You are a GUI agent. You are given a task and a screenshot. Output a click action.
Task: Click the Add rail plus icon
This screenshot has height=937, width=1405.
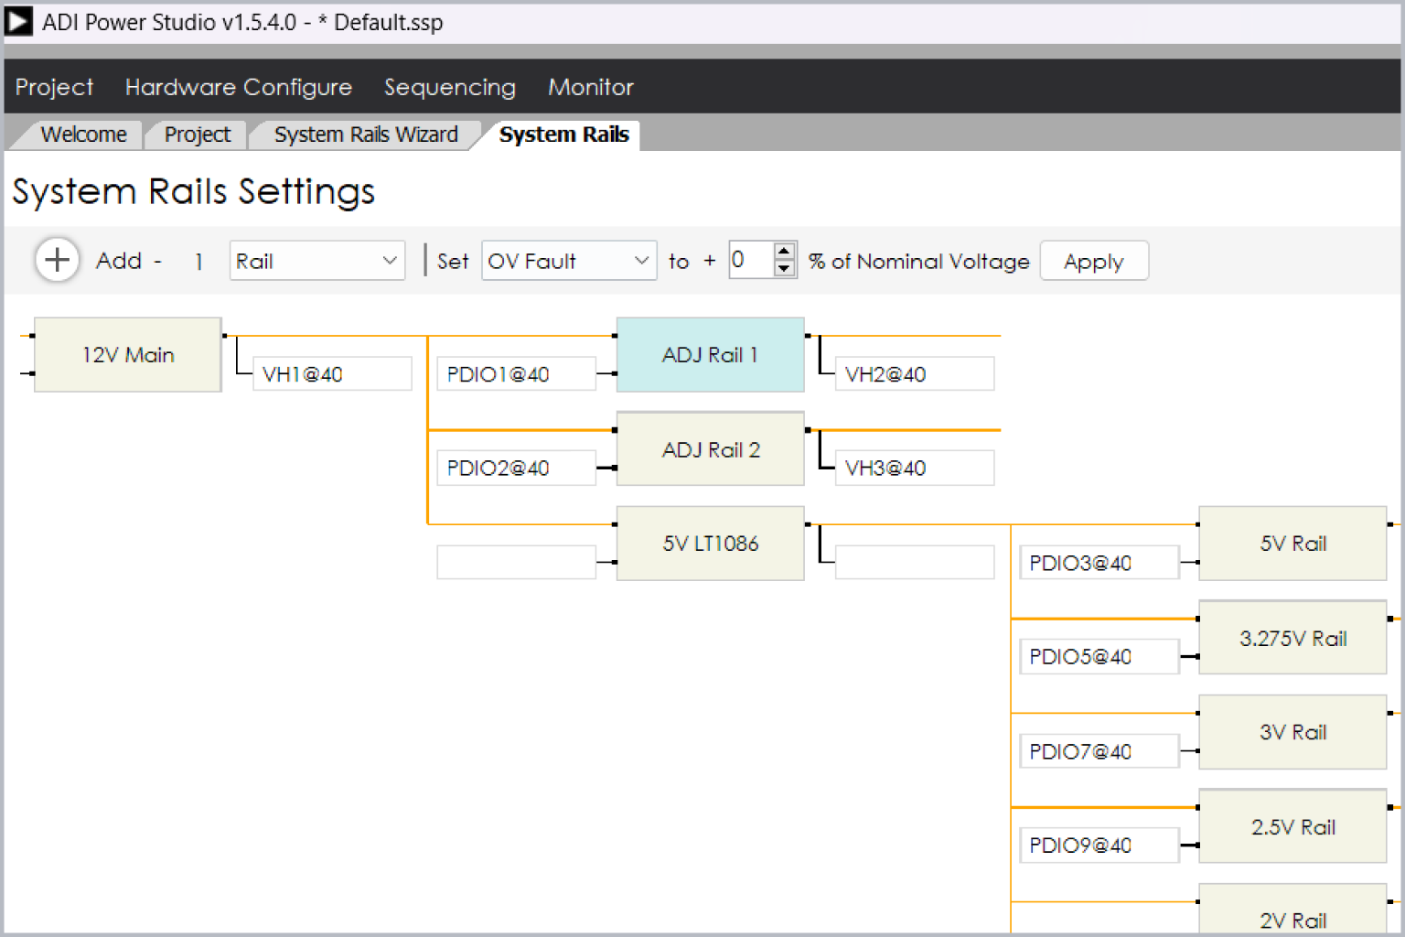point(57,260)
